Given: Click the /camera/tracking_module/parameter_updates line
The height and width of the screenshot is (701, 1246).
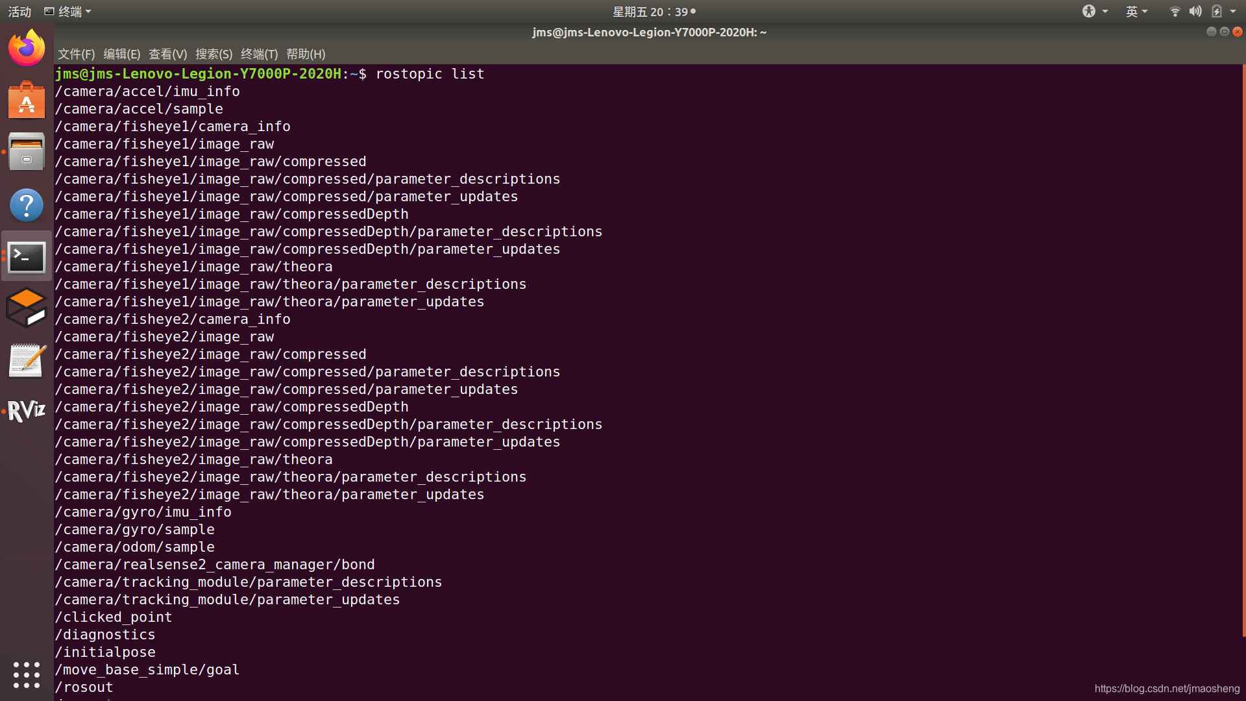Looking at the screenshot, I should (x=227, y=599).
